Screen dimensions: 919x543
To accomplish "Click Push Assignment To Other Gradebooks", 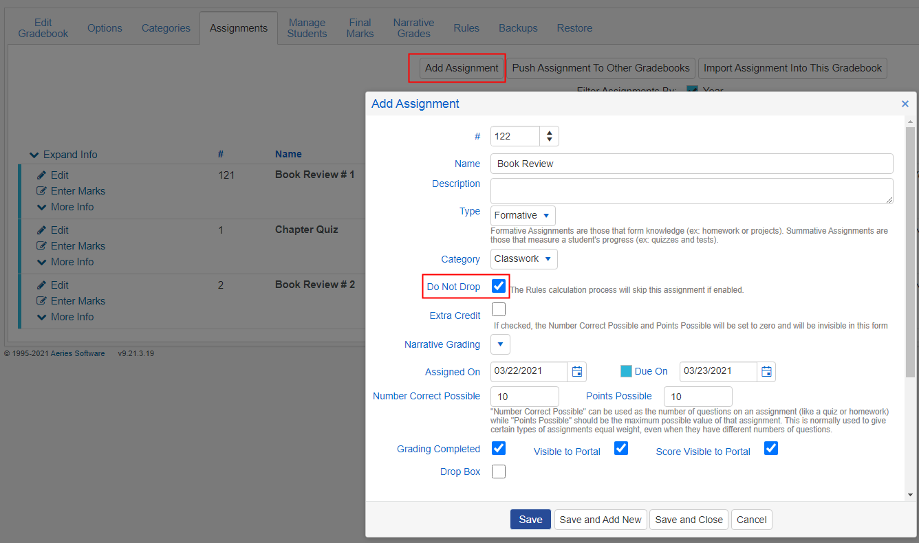I will [601, 68].
